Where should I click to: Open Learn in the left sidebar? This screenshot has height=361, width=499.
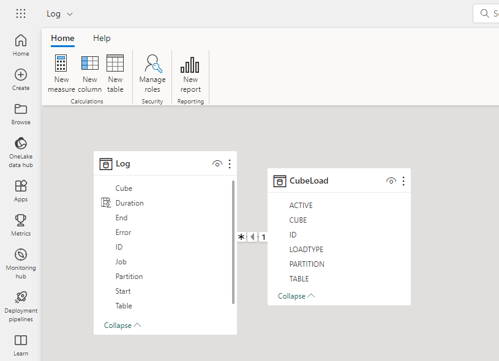[x=21, y=345]
